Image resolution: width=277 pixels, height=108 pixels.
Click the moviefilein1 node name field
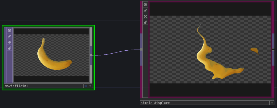point(43,86)
